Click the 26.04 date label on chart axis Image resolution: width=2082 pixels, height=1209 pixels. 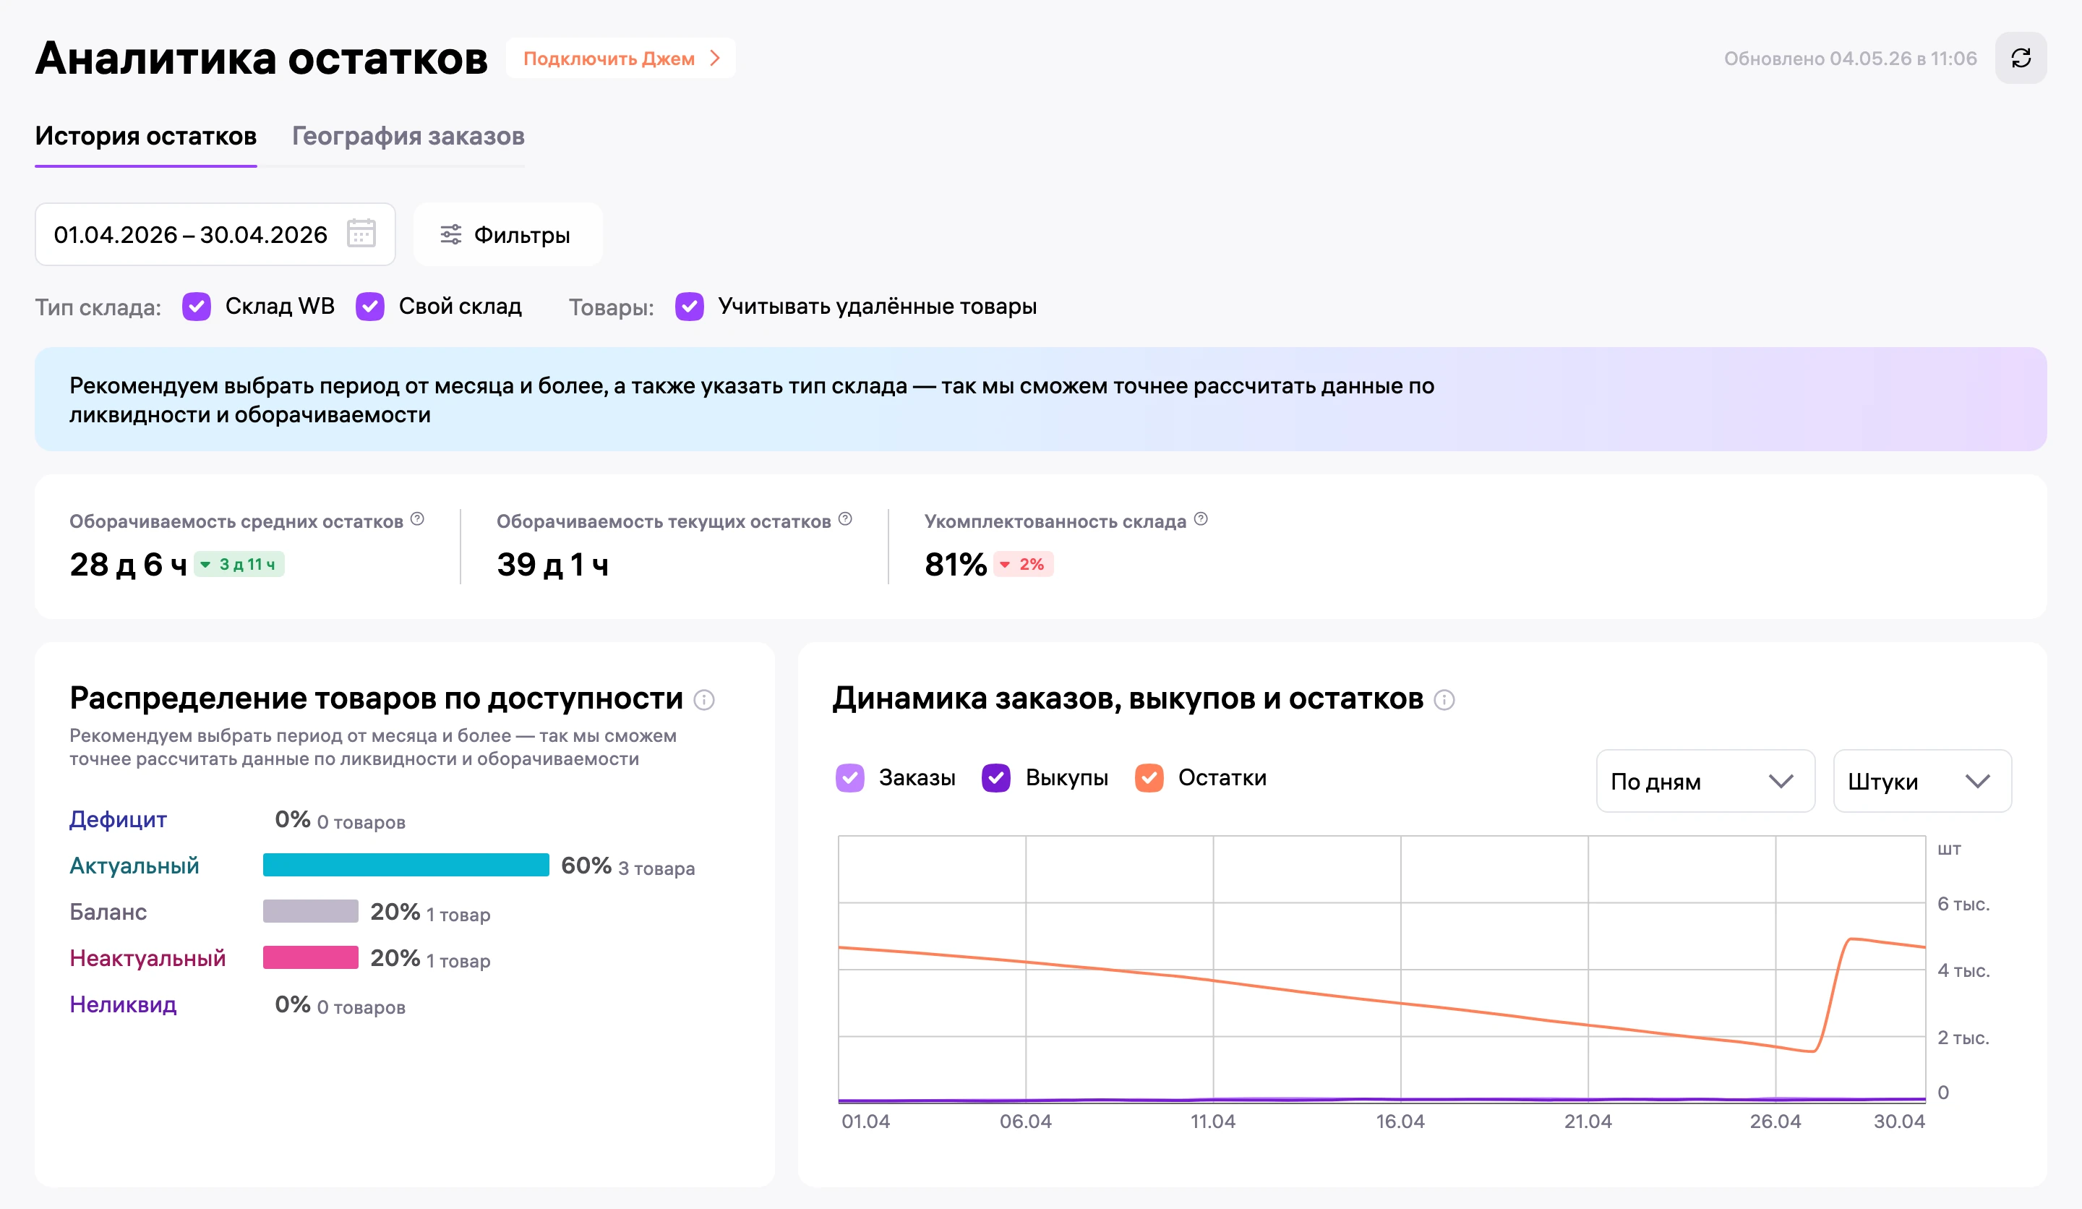pos(1775,1122)
